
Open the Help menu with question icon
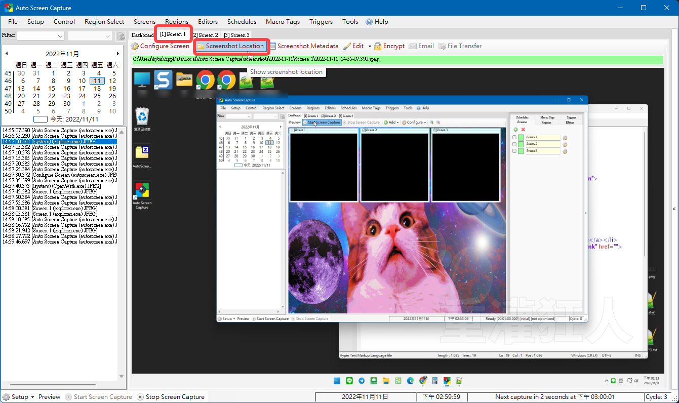(377, 22)
